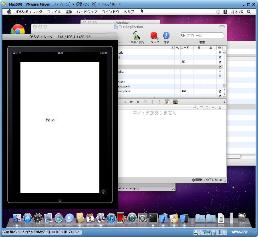The image size is (258, 237).
Task: Open iTunes from the Dock
Action: click(x=111, y=218)
